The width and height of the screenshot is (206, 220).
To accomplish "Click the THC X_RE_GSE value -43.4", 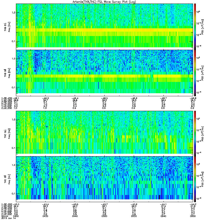I will pos(45,204).
